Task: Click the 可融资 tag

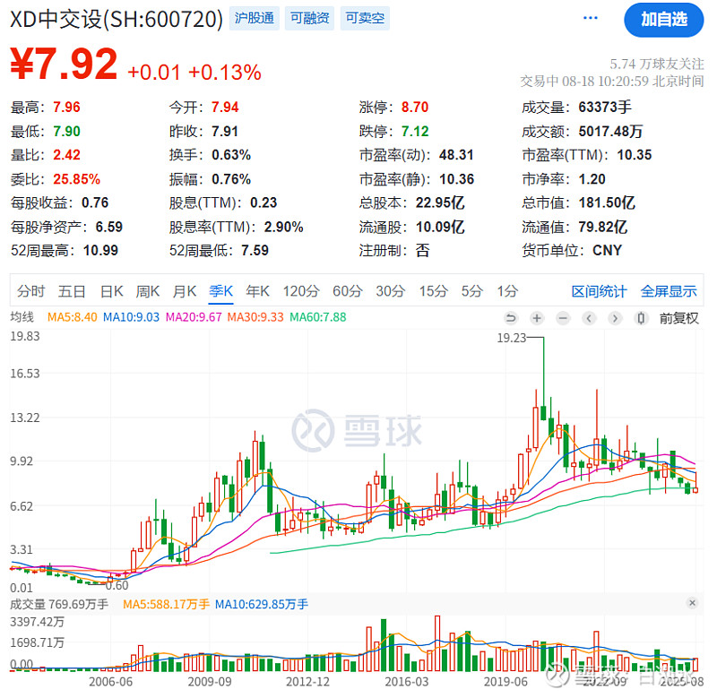Action: pos(309,18)
